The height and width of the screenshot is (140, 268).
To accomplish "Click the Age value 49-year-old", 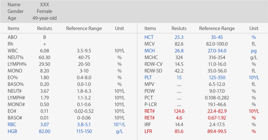I will click(44, 18).
